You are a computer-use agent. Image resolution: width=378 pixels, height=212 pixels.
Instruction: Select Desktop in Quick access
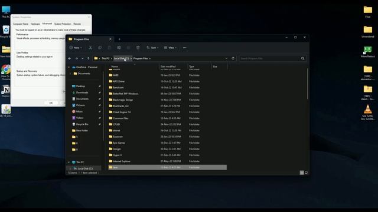pos(80,86)
